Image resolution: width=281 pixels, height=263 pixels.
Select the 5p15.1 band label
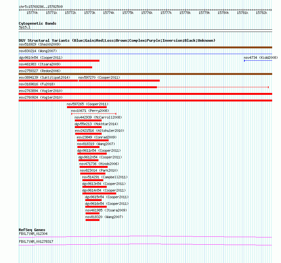[x=25, y=27]
